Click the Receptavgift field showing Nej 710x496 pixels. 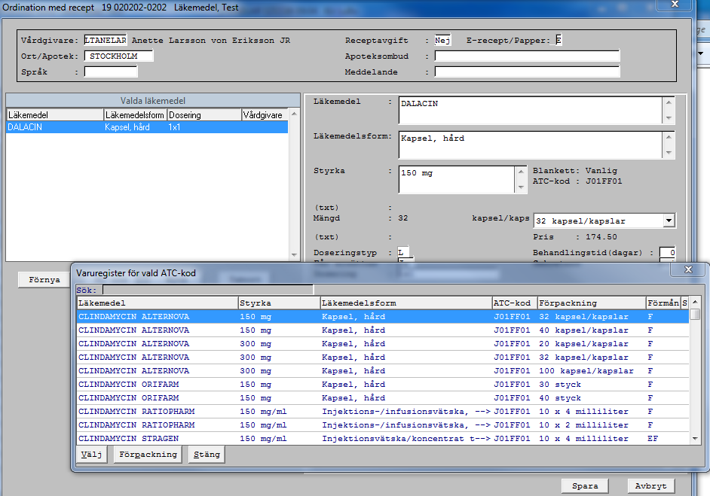(x=442, y=40)
